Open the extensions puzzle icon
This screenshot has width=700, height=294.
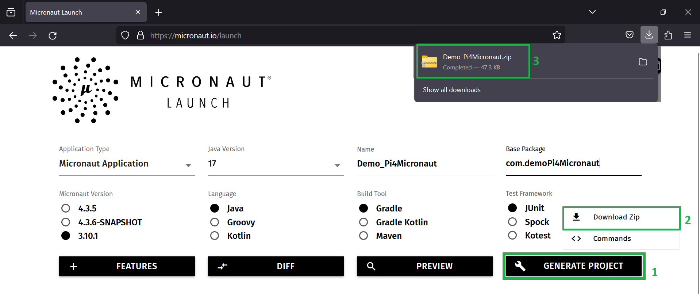[x=668, y=35]
